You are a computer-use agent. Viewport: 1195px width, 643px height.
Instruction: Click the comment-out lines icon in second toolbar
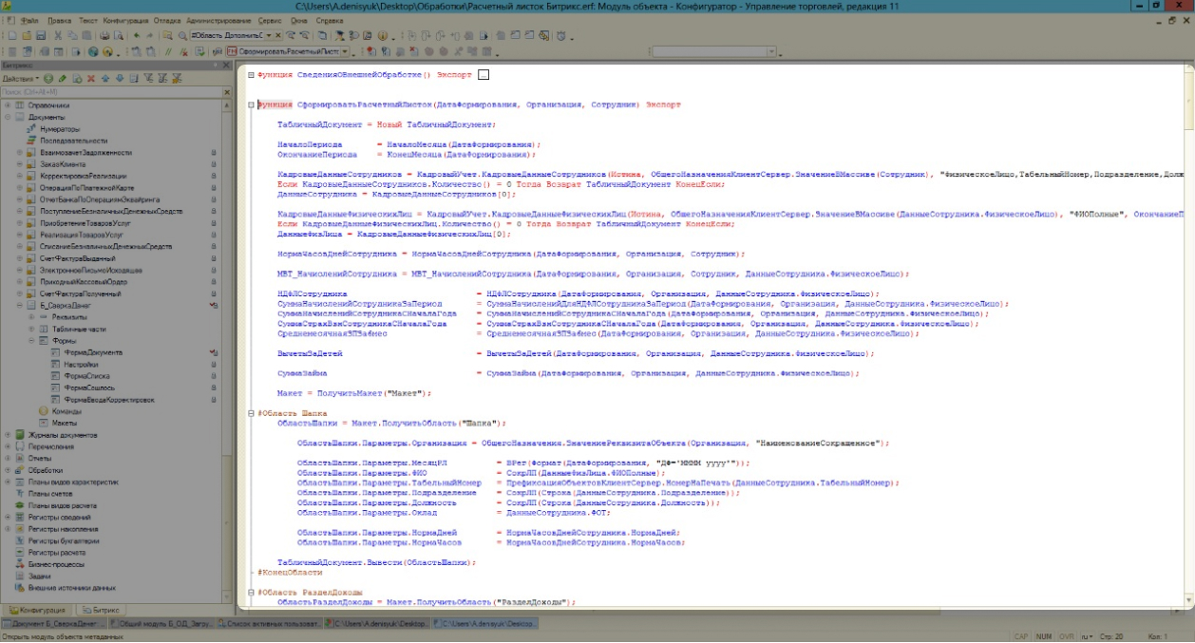click(x=168, y=51)
